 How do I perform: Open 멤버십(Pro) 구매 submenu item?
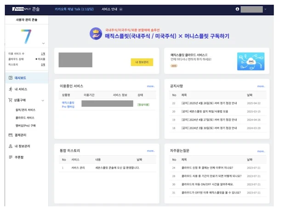tap(25, 125)
